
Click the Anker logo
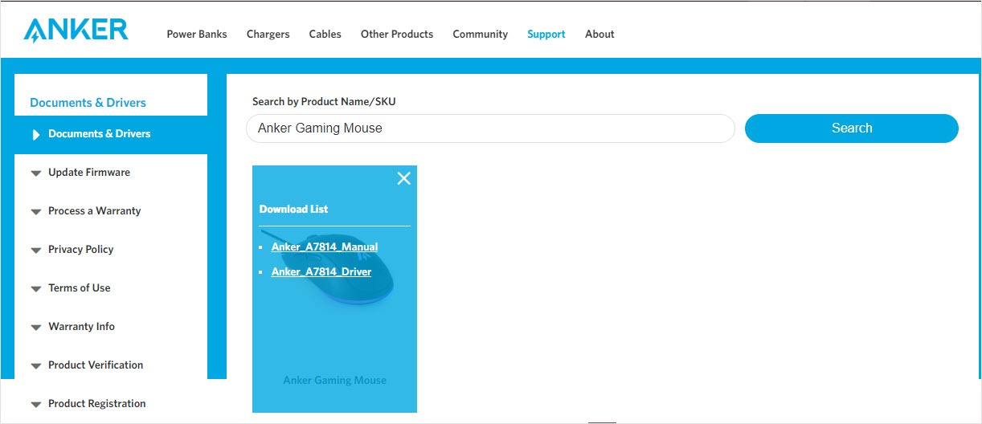click(x=76, y=30)
